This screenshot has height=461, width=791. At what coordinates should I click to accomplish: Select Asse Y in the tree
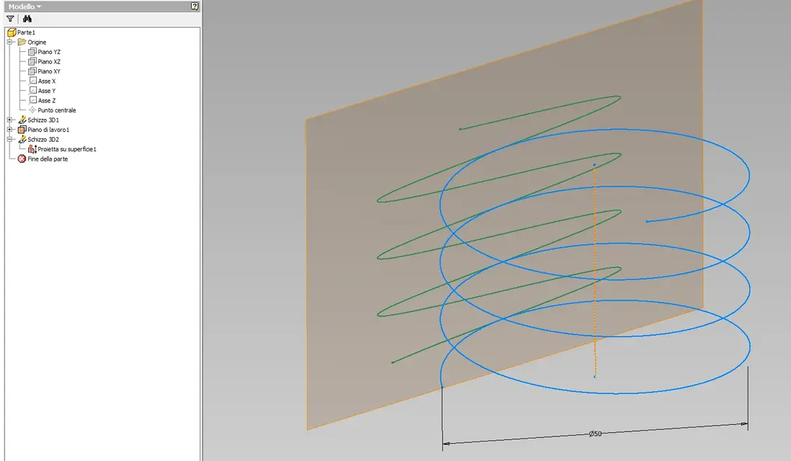[x=47, y=91]
